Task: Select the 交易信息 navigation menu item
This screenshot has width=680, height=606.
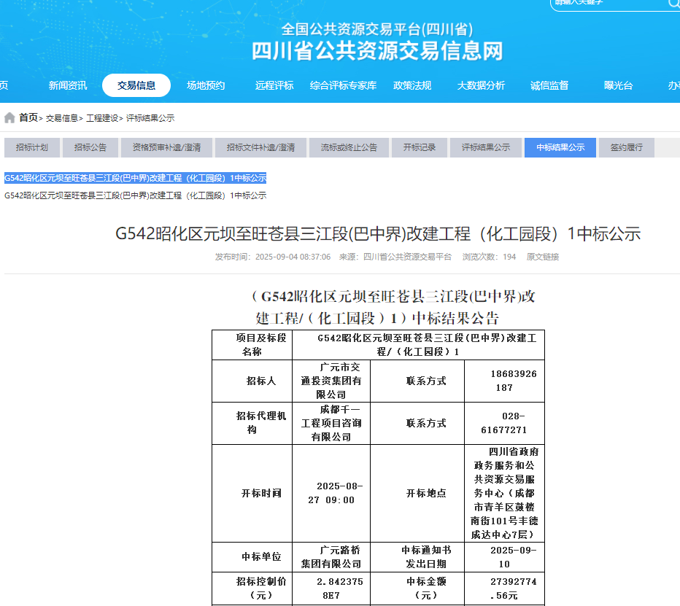Action: click(137, 85)
